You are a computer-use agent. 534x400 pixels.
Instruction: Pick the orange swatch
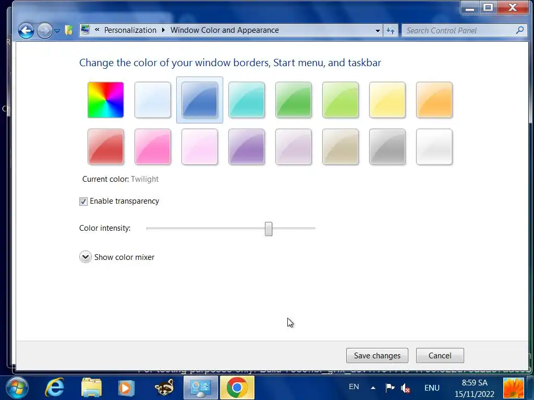pos(434,100)
